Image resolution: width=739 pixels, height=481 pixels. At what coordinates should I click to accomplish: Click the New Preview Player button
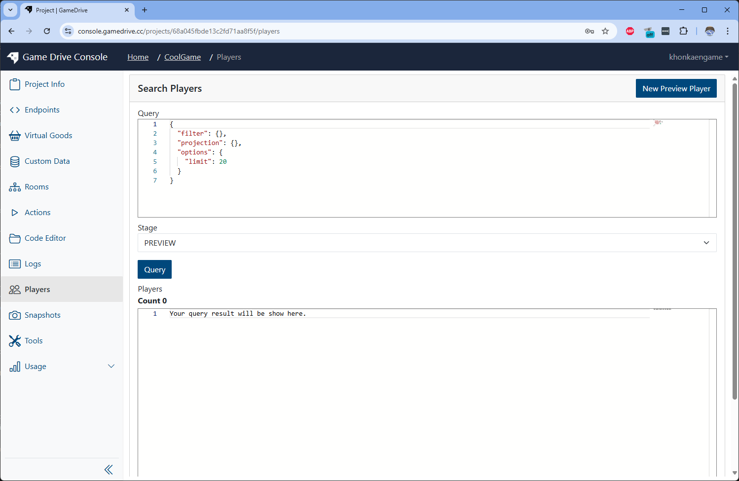[676, 89]
